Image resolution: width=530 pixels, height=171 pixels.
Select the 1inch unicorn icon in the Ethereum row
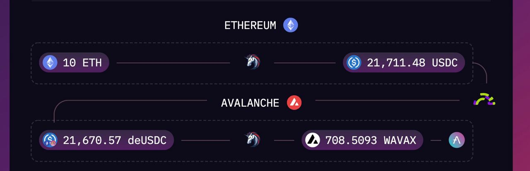[252, 63]
